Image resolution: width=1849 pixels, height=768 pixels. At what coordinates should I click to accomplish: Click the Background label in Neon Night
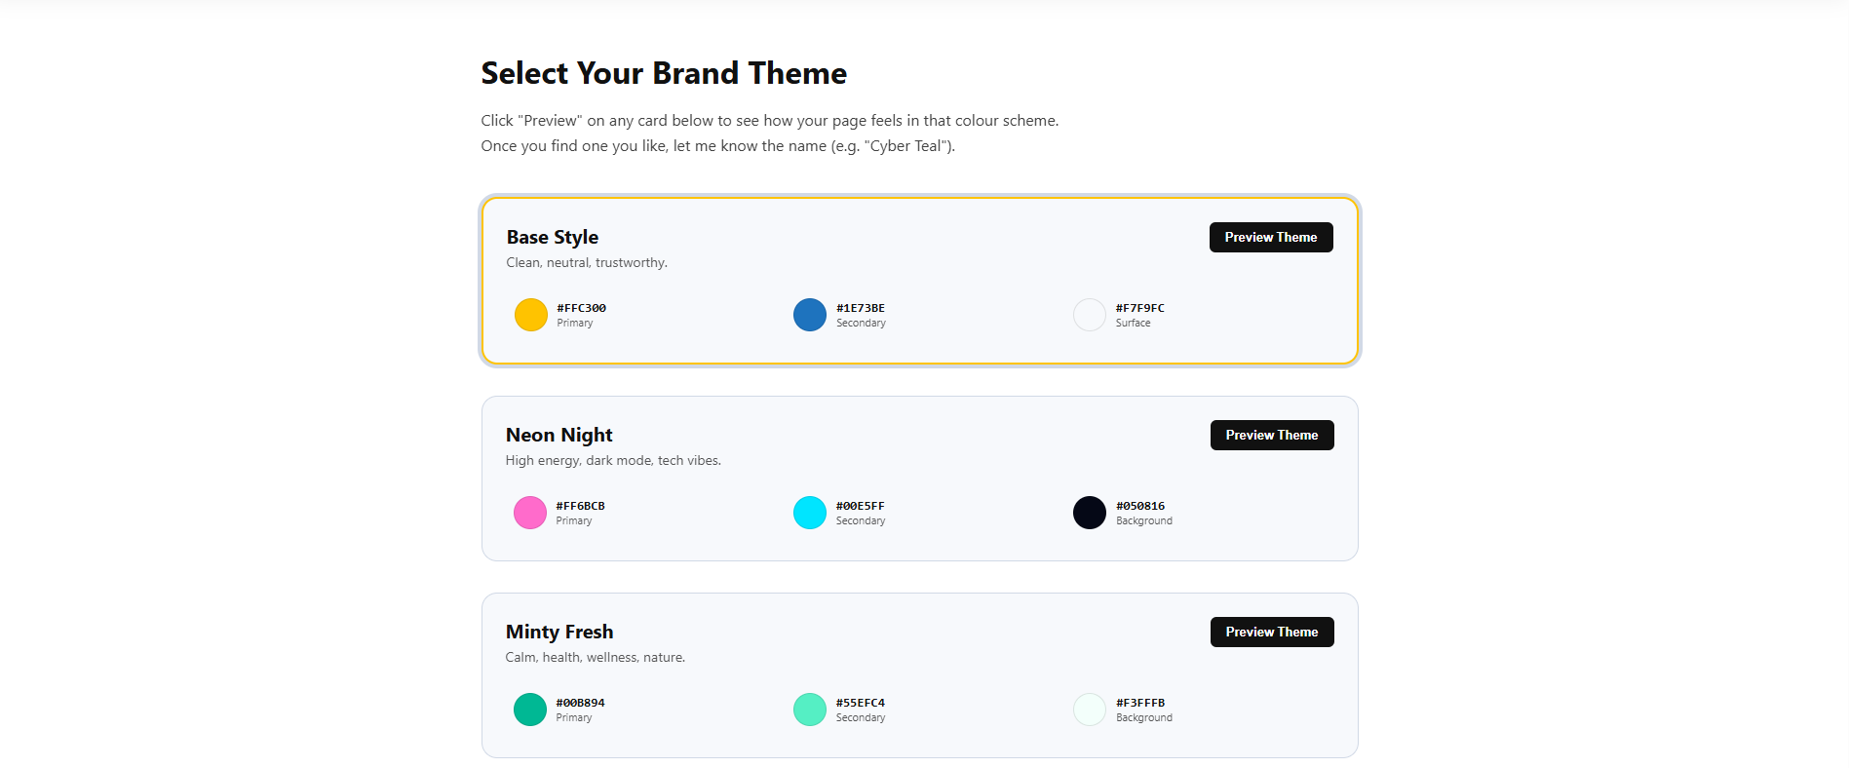[x=1144, y=521]
